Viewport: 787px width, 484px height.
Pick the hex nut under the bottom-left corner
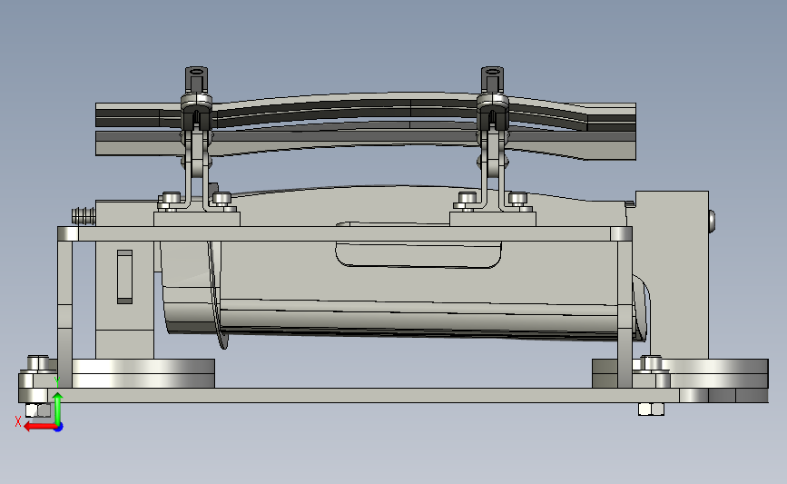pyautogui.click(x=37, y=410)
